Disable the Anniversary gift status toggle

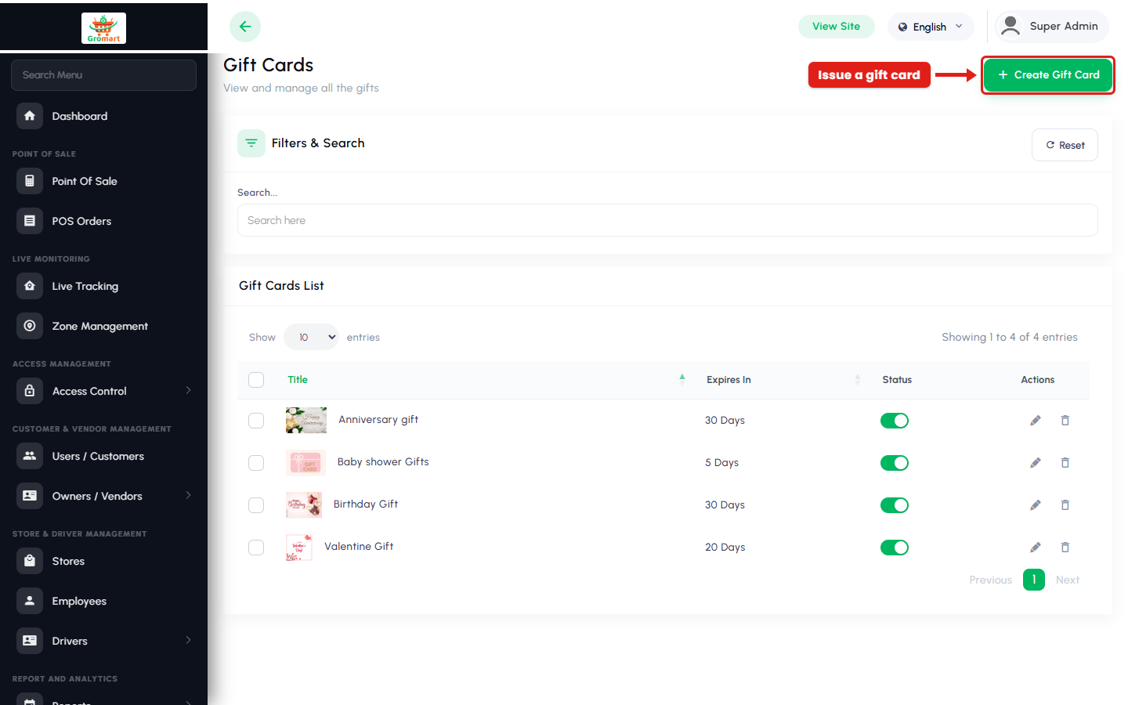[895, 421]
